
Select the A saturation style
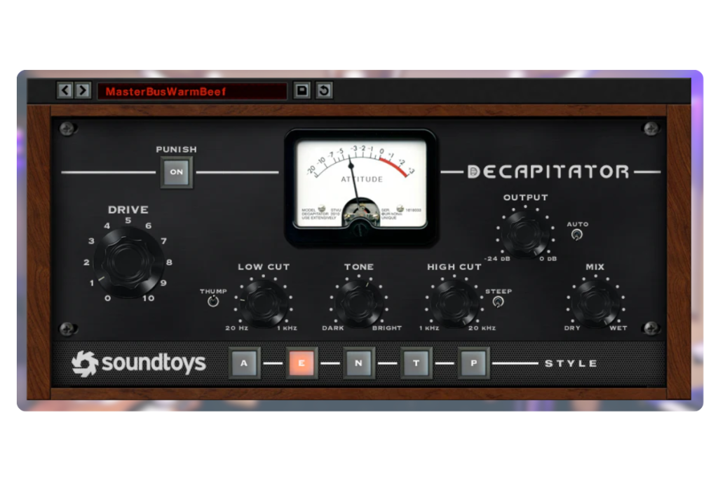(245, 363)
